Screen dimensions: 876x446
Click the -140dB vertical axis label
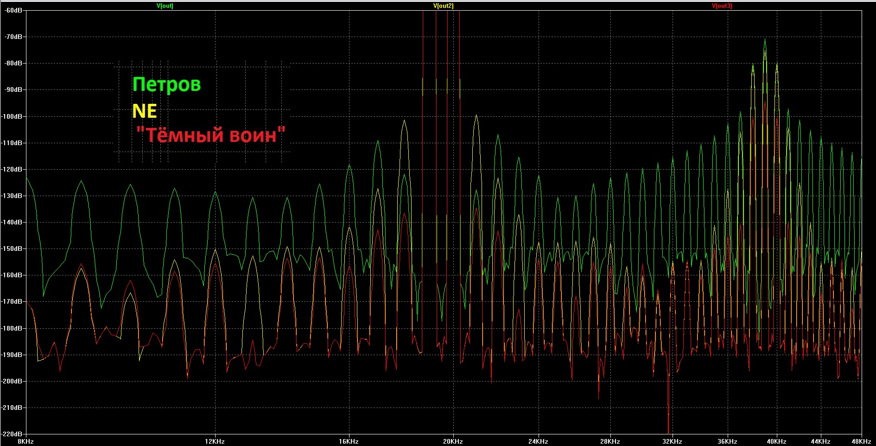click(x=12, y=223)
